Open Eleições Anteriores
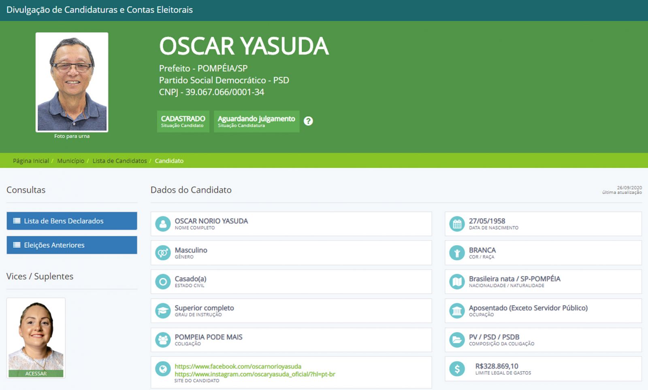This screenshot has height=390, width=648. (72, 245)
